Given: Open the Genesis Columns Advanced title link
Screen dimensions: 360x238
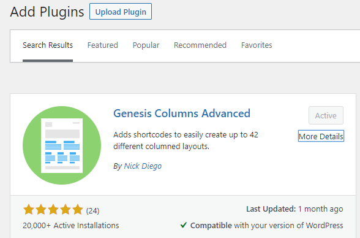Looking at the screenshot, I should coord(182,113).
